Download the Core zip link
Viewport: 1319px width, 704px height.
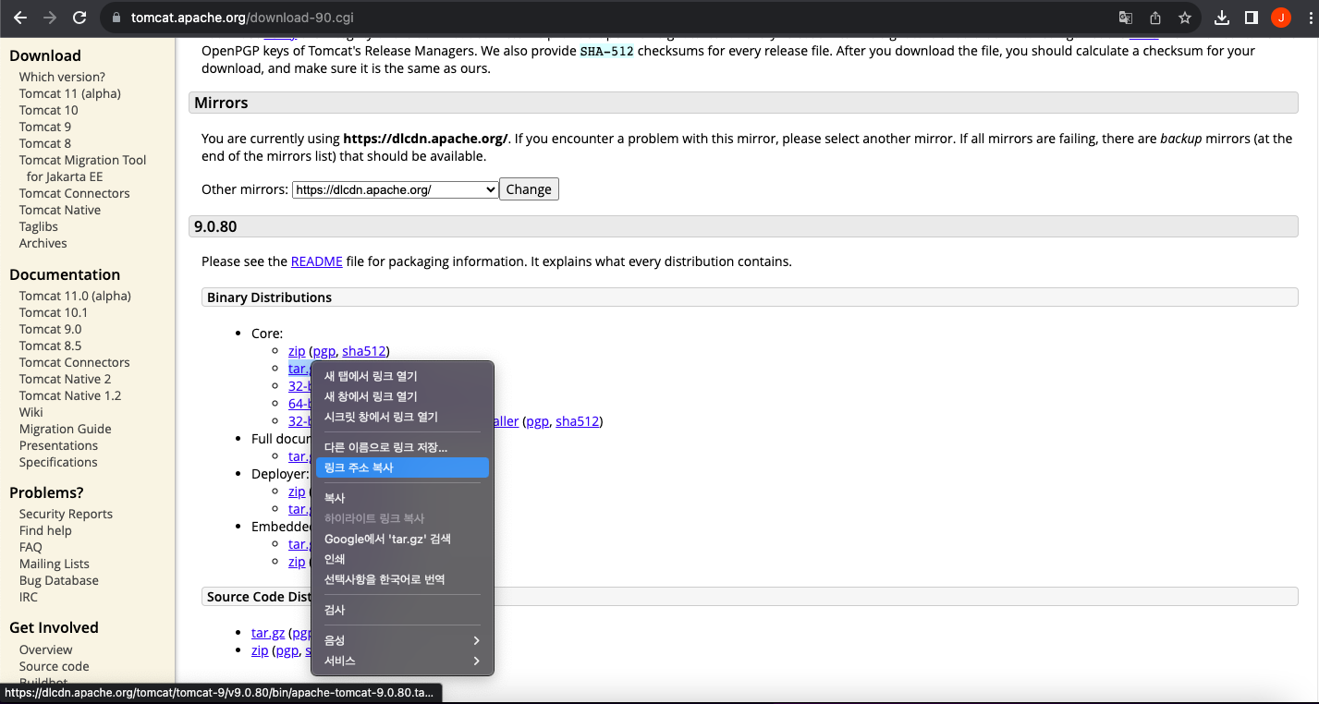(297, 351)
